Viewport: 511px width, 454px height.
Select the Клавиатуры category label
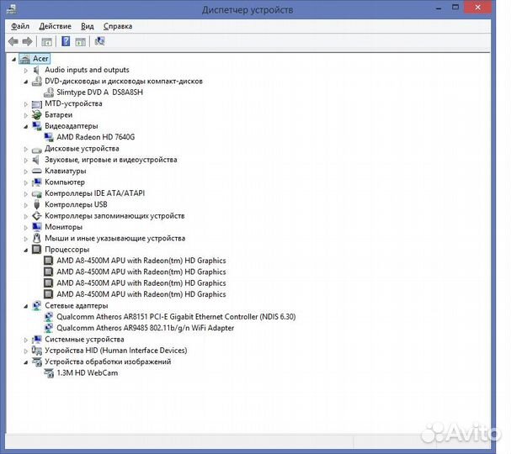[x=66, y=171]
